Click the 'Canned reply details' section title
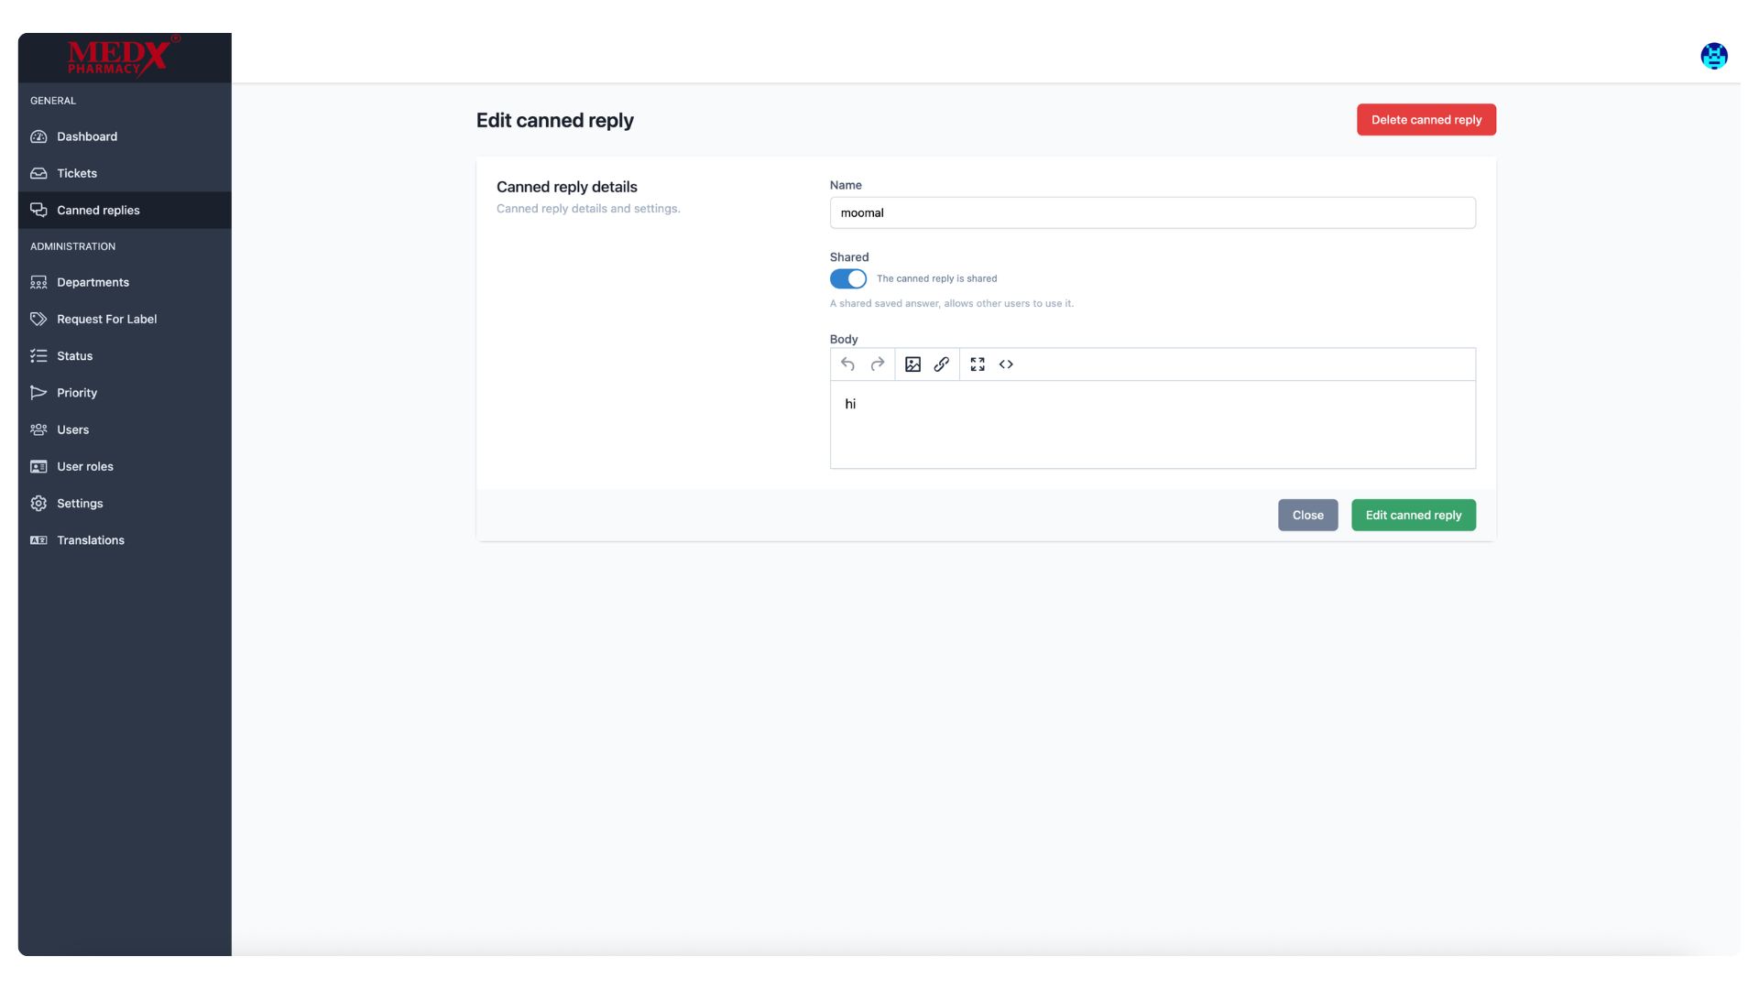 [566, 187]
